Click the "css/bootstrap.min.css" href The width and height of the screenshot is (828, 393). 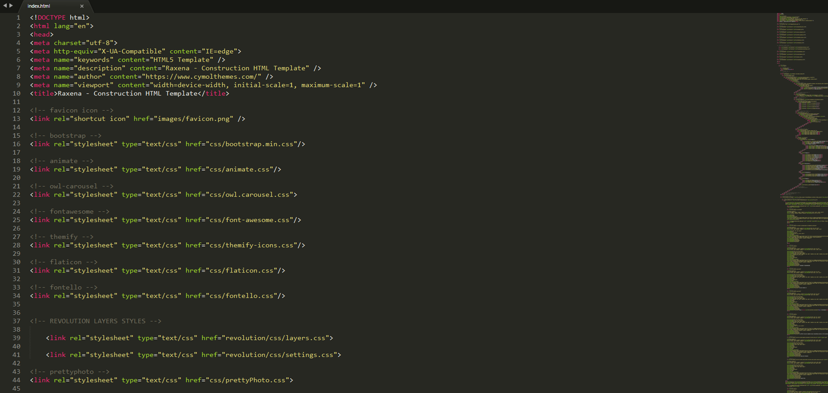[x=251, y=144]
